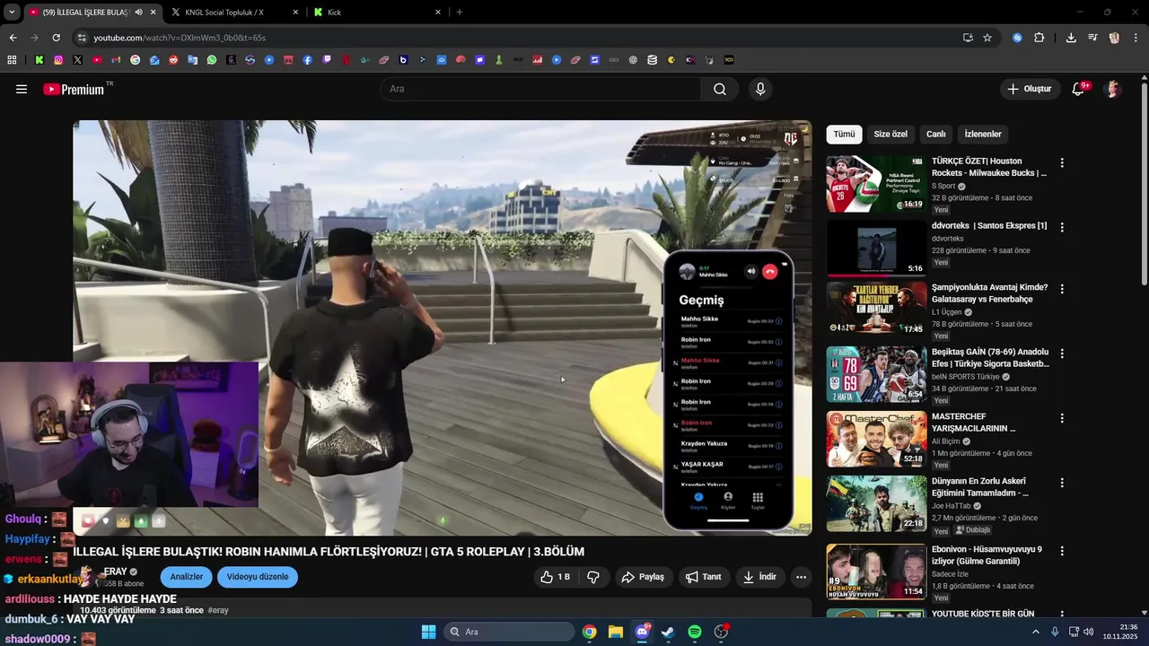Open the MasterChef video thumbnail
This screenshot has height=646, width=1149.
pos(876,440)
